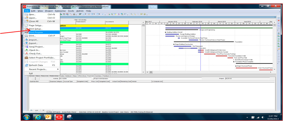Choose Exit in the File menu
The height and width of the screenshot is (123, 284).
[x=42, y=73]
